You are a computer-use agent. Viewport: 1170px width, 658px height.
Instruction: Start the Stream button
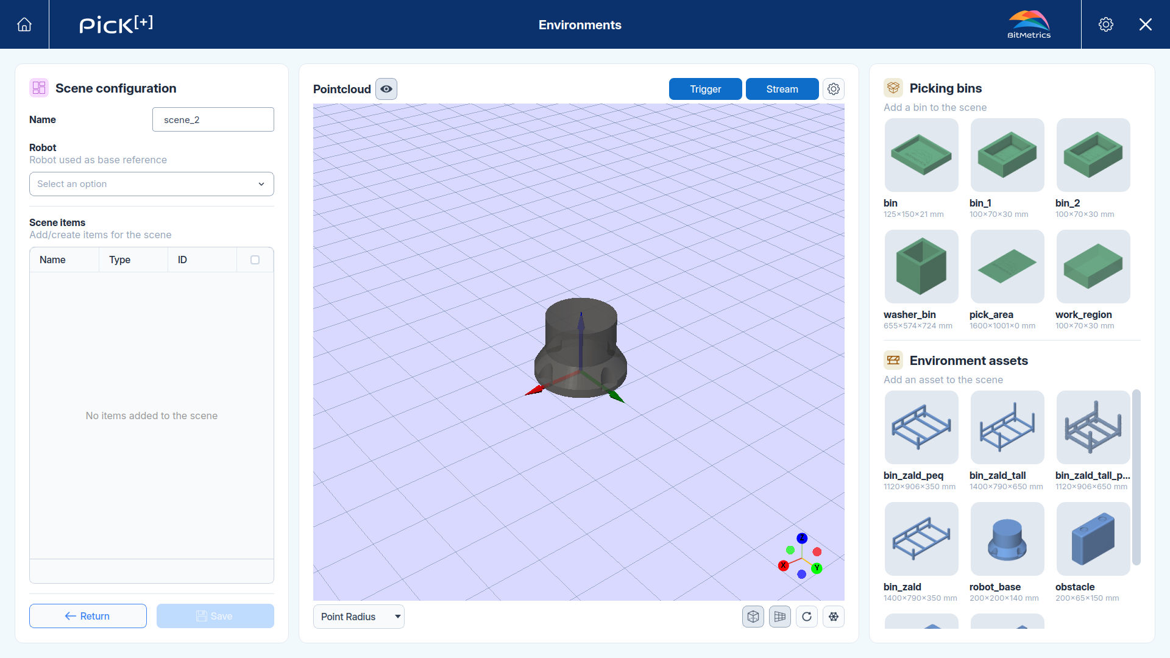click(x=782, y=89)
